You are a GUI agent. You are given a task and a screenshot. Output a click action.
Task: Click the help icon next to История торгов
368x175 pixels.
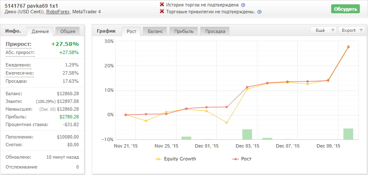coord(243,5)
